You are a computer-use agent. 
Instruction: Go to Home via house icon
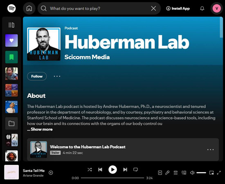coord(29,8)
